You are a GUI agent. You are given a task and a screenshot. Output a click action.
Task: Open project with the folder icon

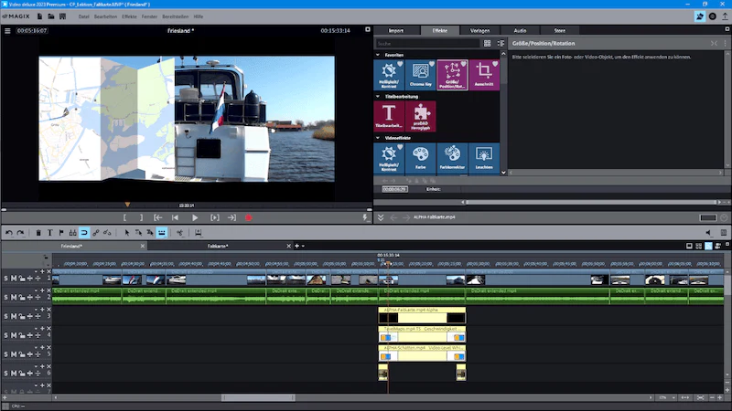coord(51,16)
